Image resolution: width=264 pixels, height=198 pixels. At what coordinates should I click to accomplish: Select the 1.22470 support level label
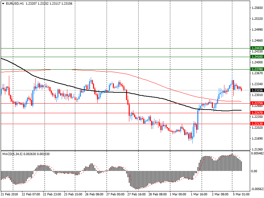(257, 113)
